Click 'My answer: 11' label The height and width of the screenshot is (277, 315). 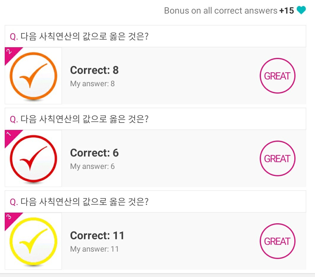click(94, 249)
